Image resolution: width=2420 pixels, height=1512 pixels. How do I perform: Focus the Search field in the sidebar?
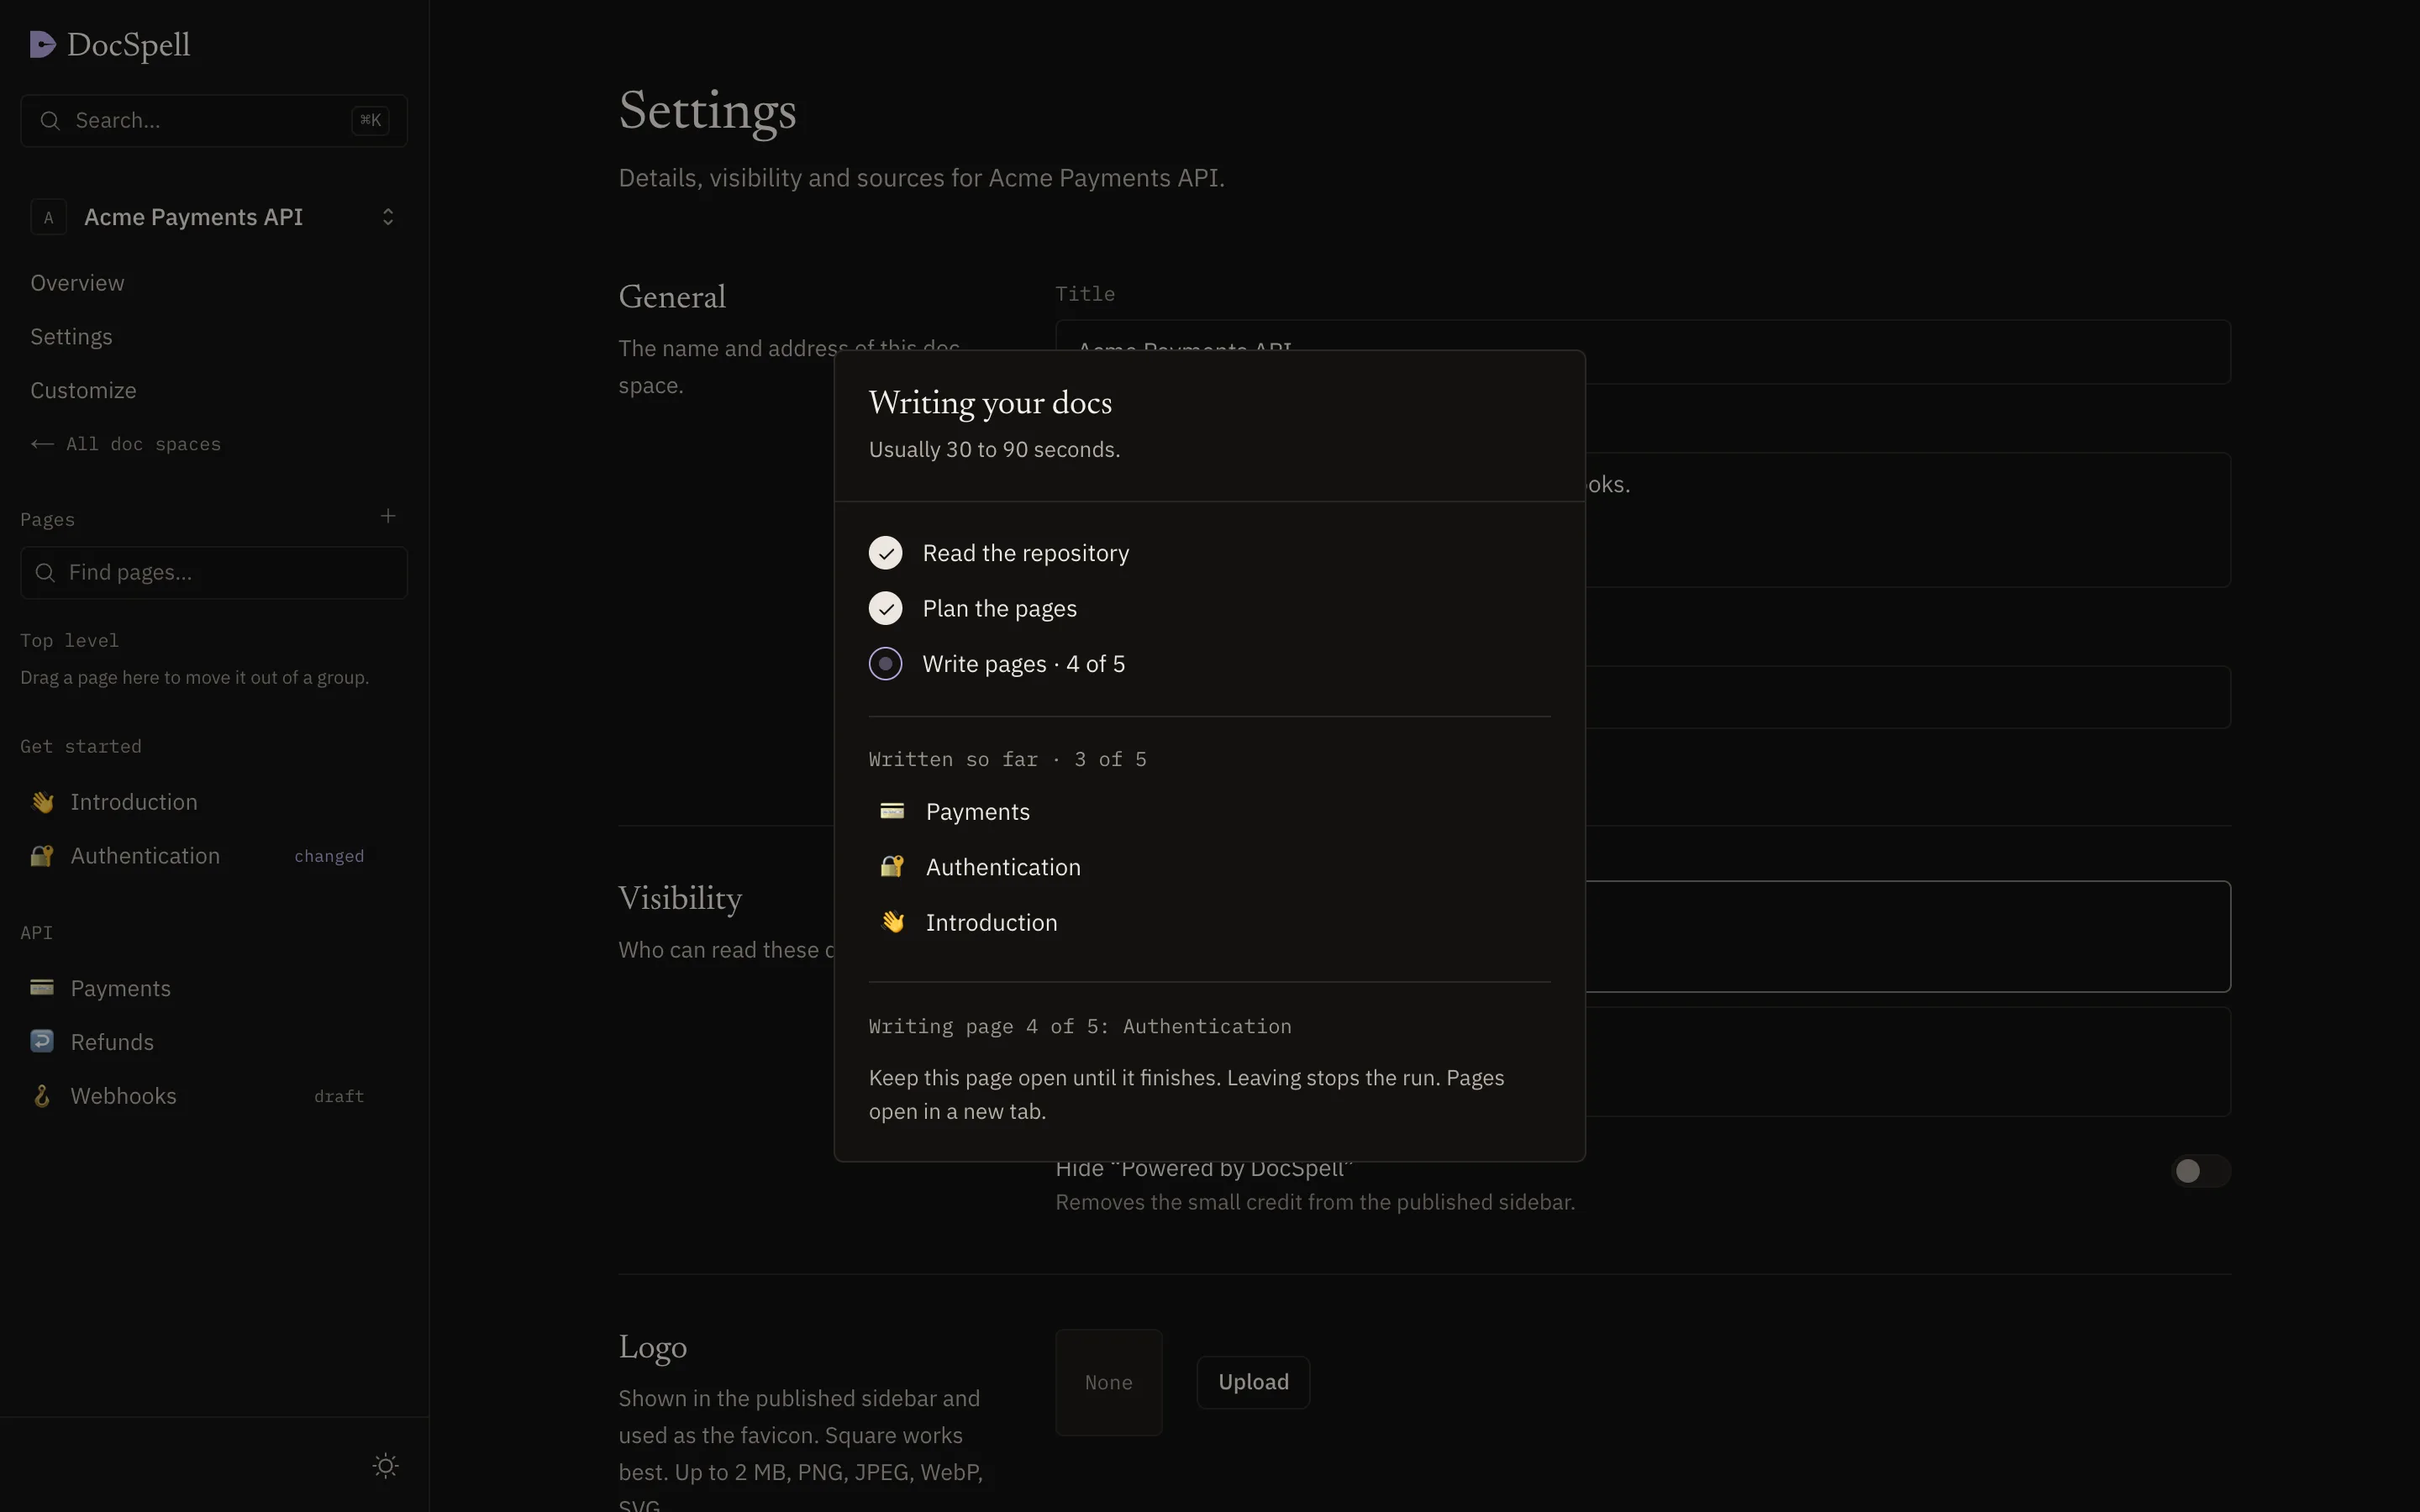pos(213,121)
